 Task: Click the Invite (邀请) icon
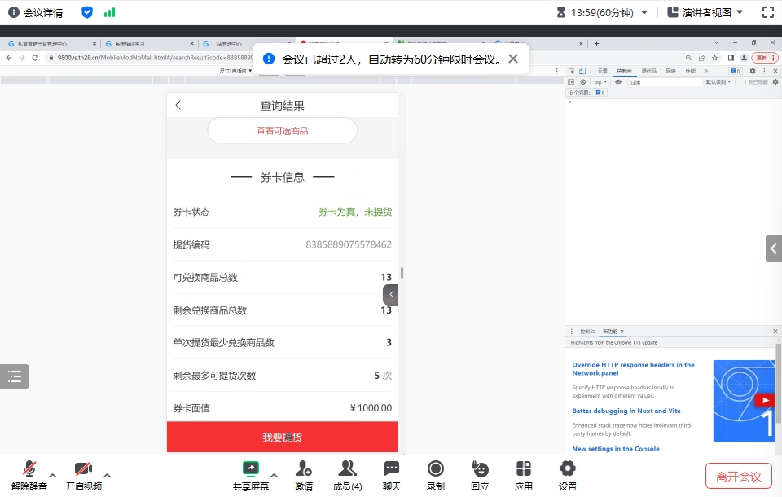[304, 468]
